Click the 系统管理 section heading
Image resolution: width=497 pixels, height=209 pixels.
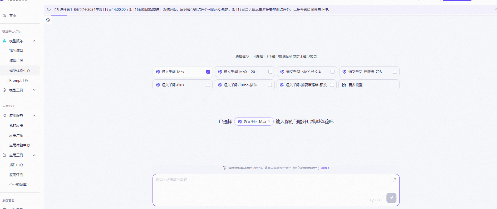(x=8, y=200)
